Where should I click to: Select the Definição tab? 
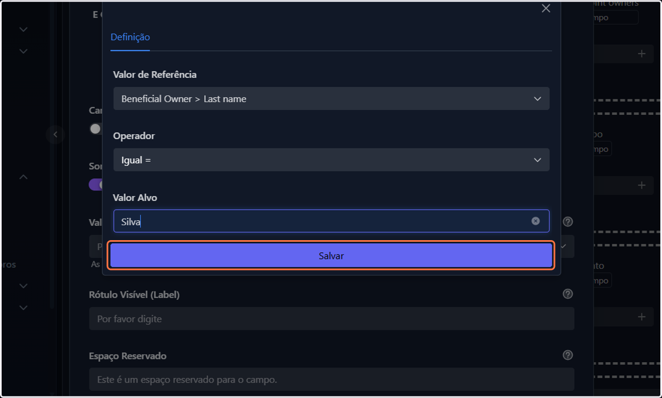pyautogui.click(x=130, y=37)
